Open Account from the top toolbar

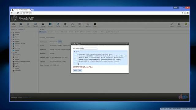click(13, 24)
